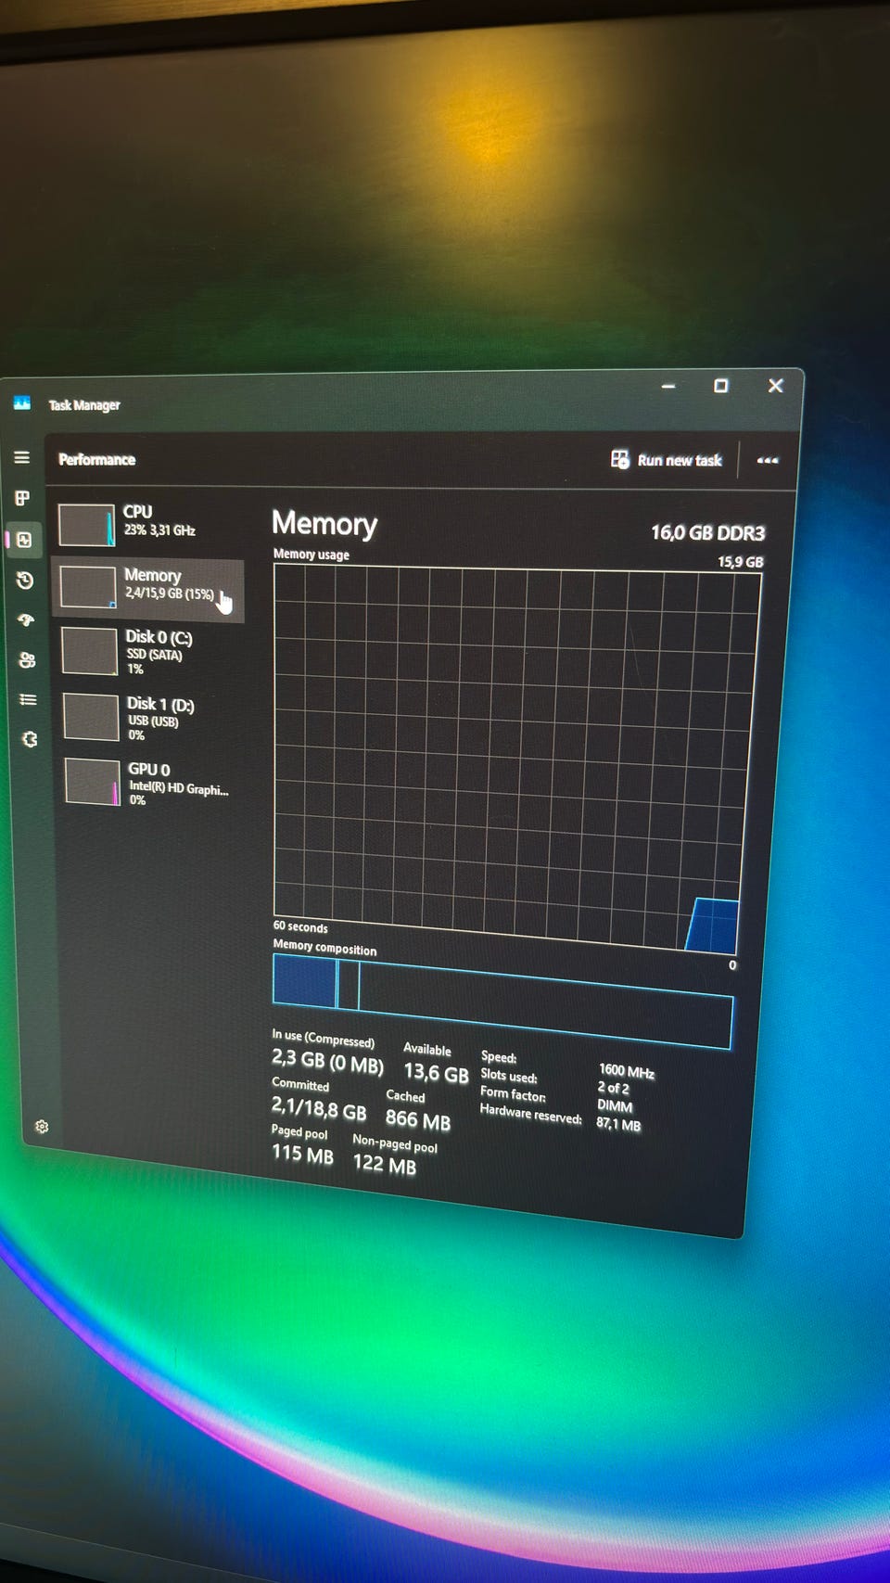Click the Task Manager title bar icon
The width and height of the screenshot is (890, 1583).
click(22, 402)
